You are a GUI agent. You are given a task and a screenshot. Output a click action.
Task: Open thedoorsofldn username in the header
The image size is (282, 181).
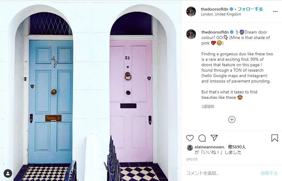(214, 9)
